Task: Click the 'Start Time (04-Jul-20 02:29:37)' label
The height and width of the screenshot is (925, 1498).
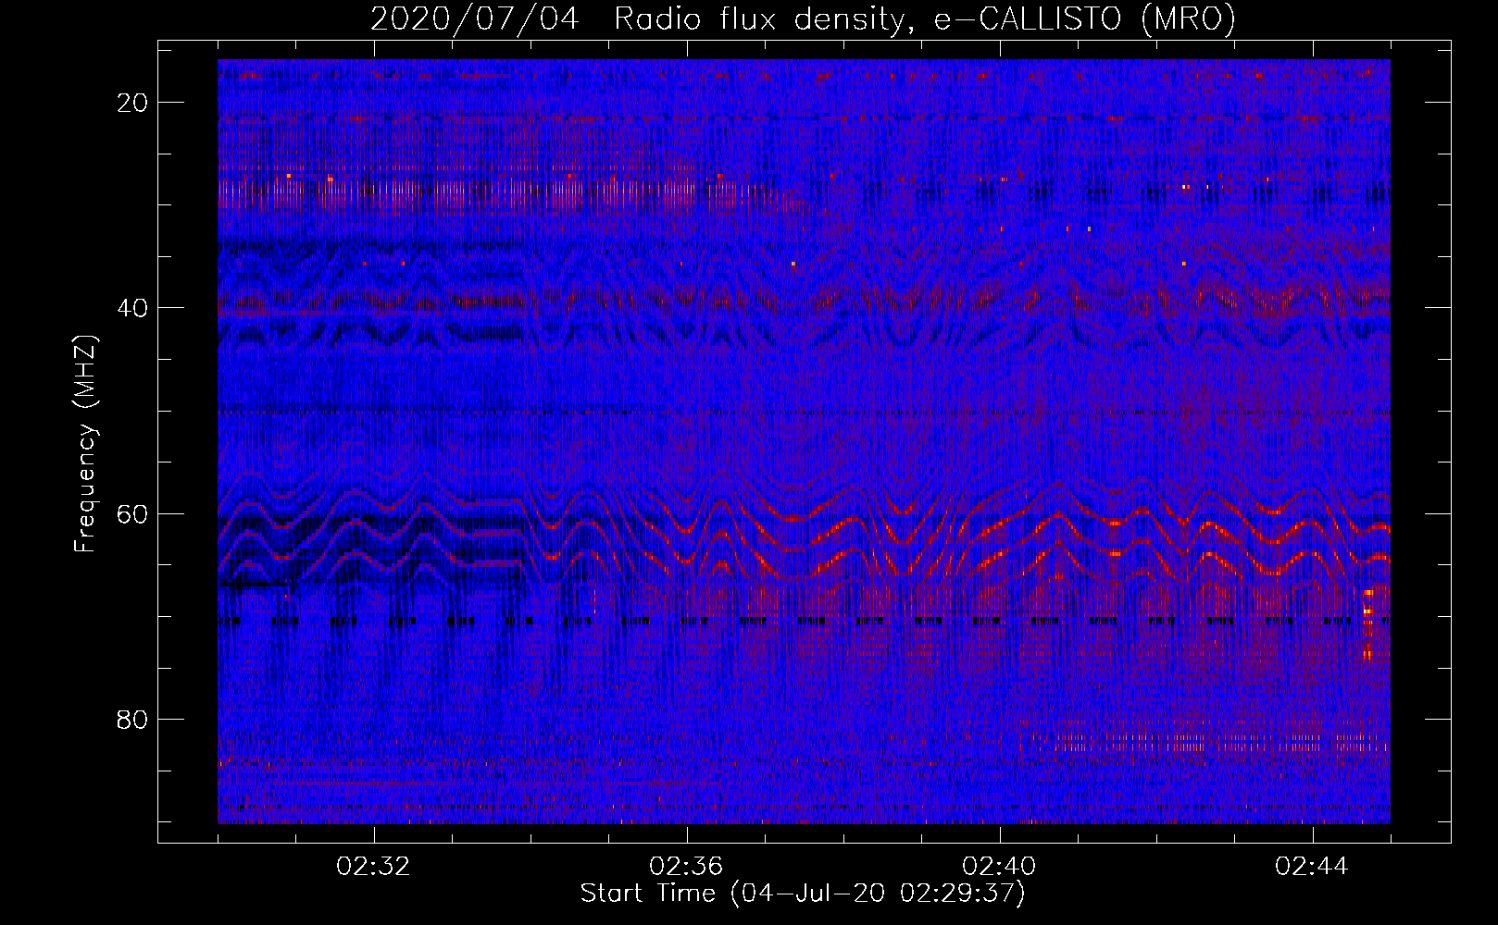Action: (803, 894)
